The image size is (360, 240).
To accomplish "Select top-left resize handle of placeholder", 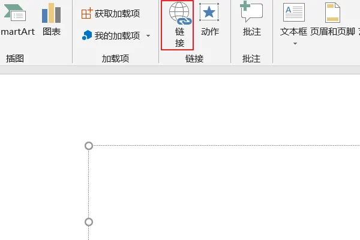I will coord(89,146).
